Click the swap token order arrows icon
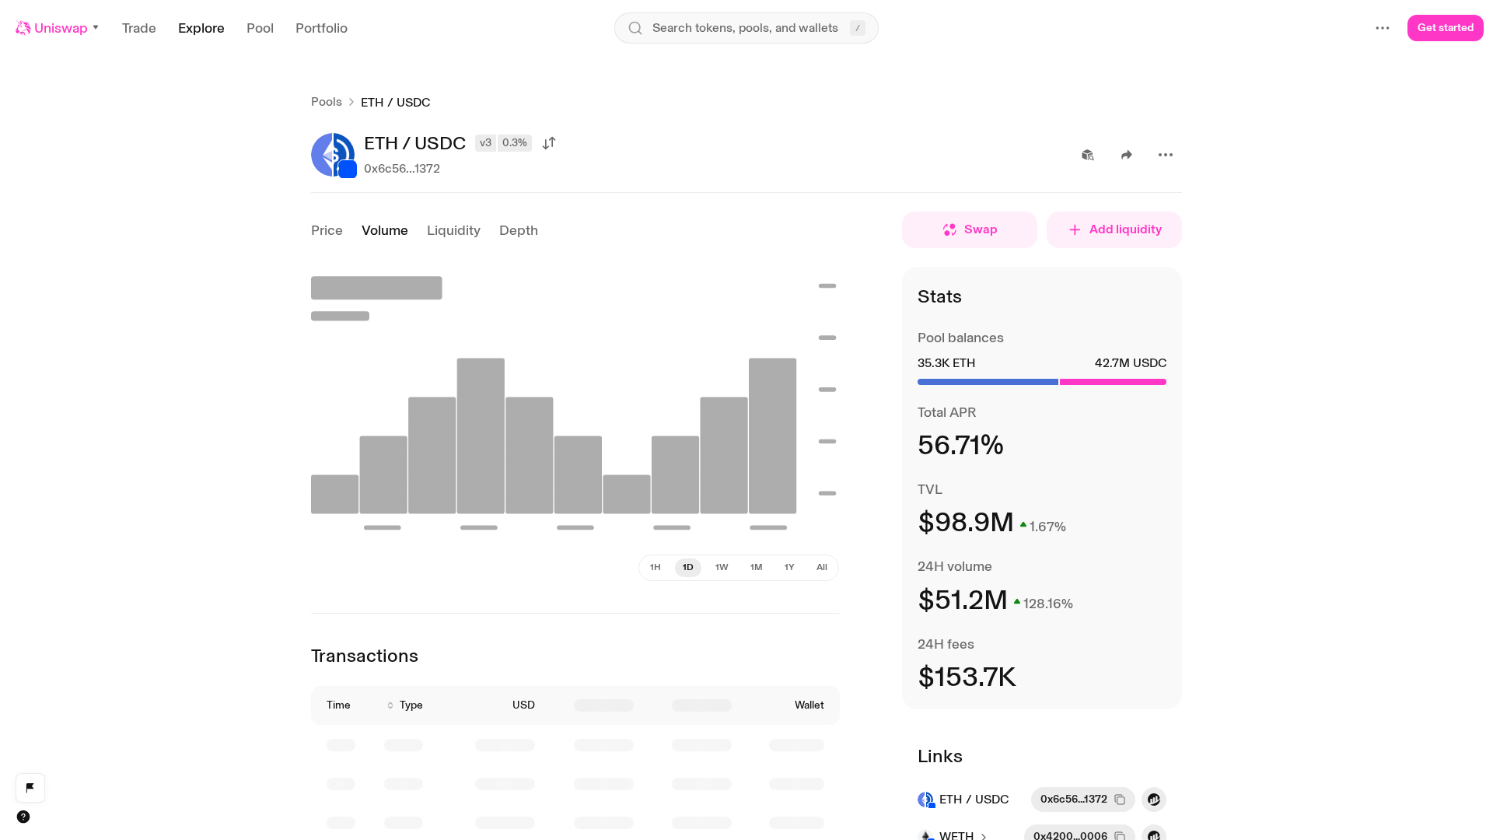 (x=549, y=143)
